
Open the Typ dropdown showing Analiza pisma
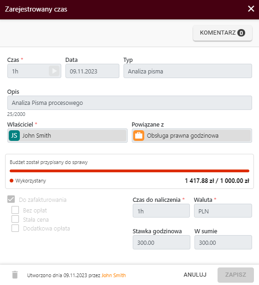point(188,71)
